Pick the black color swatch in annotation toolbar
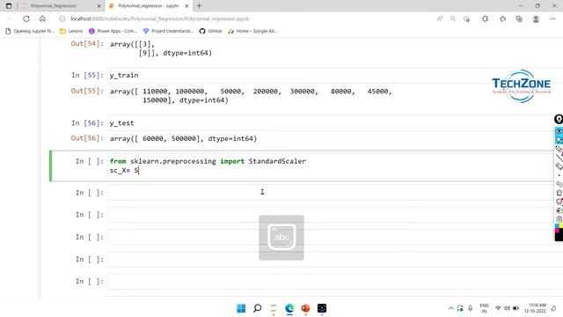Viewport: 563px width, 317px height. click(559, 237)
